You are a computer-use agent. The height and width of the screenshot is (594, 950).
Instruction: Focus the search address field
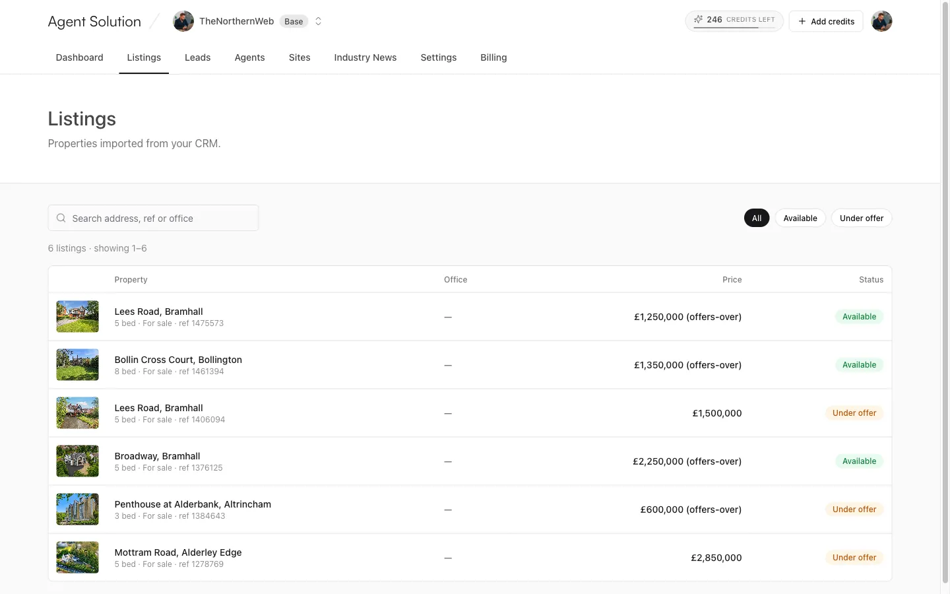(x=153, y=218)
